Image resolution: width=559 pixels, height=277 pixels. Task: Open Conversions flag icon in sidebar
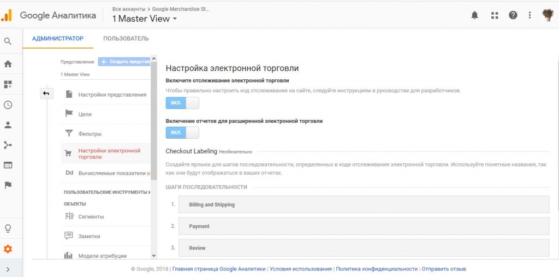8,185
